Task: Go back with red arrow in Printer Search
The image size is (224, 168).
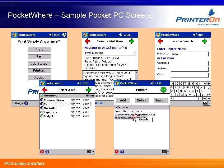Action: pyautogui.click(x=160, y=41)
